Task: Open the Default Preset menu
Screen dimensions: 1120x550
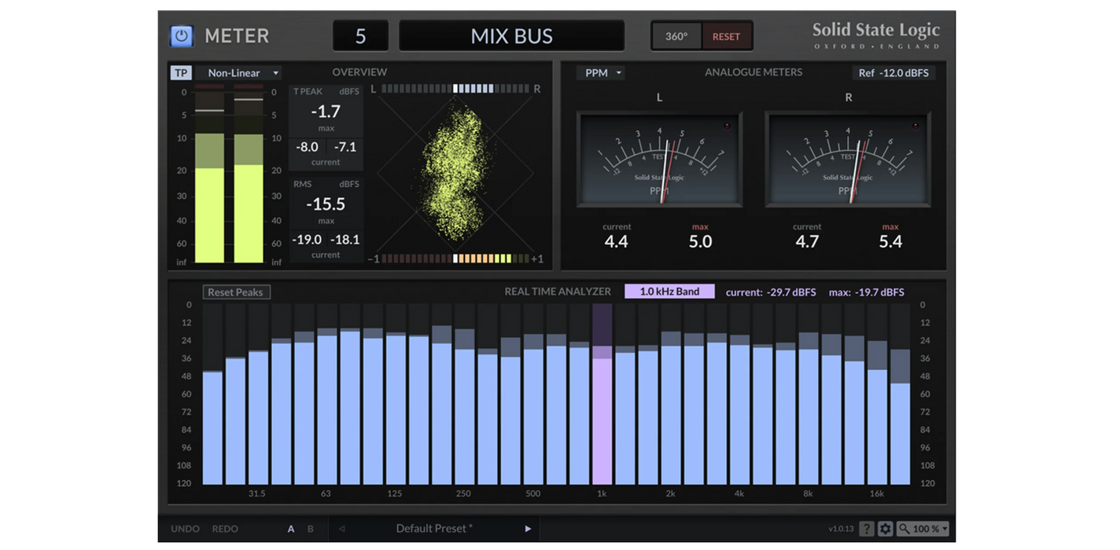Action: (x=434, y=529)
